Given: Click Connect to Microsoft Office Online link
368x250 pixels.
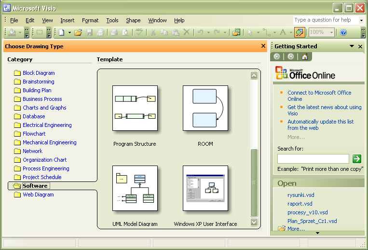Looking at the screenshot, I should (x=319, y=96).
